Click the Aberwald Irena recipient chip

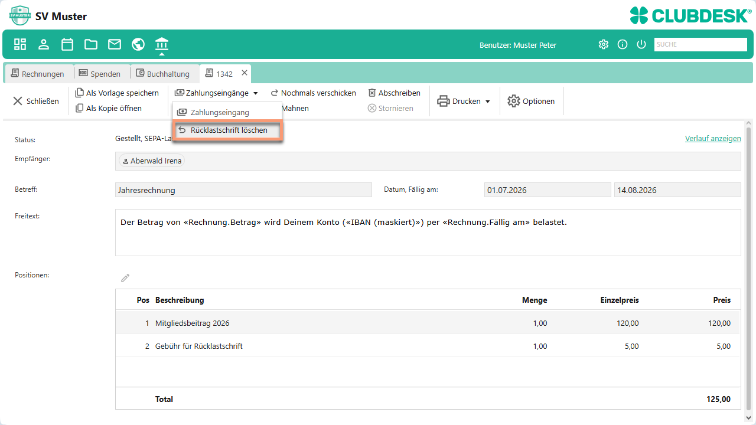[152, 161]
